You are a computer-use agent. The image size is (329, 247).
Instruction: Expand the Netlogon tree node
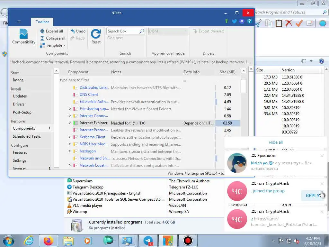(x=69, y=151)
